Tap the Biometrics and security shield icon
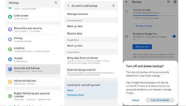The width and height of the screenshot is (186, 106). (10, 29)
